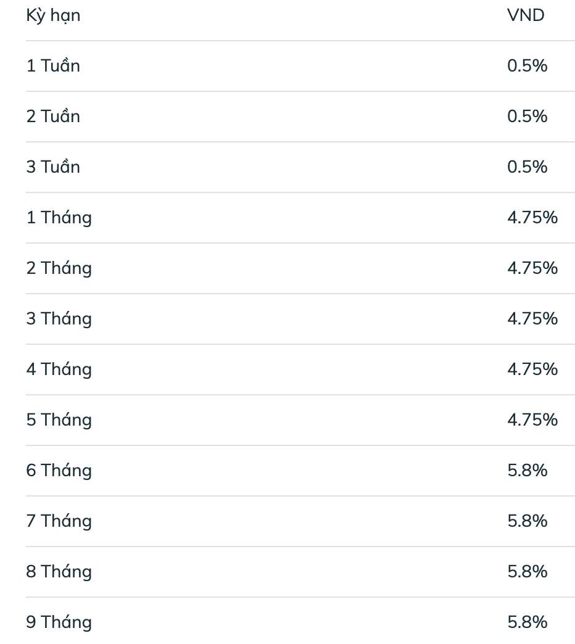575x644 pixels.
Task: Select the 5 Tháng term label
Action: (59, 420)
